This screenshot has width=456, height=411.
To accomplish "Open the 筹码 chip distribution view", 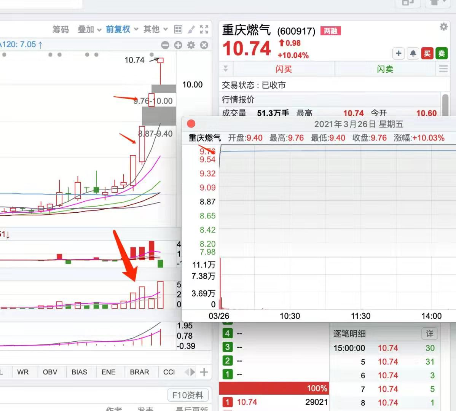I will point(61,29).
